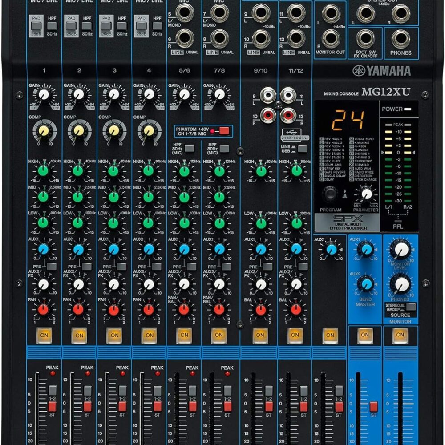Select the PARAMETER knob of the effect processor

click(366, 194)
